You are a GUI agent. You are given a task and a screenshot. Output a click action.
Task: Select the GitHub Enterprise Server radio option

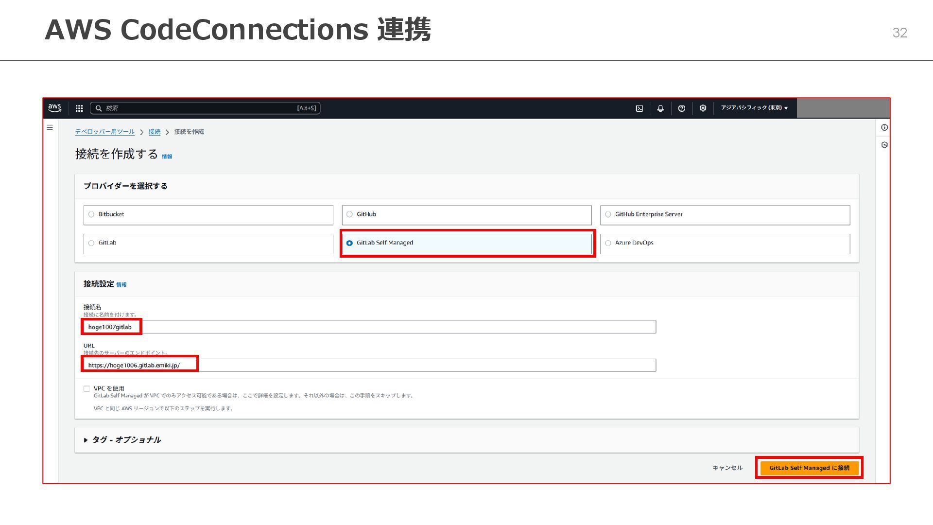tap(608, 214)
